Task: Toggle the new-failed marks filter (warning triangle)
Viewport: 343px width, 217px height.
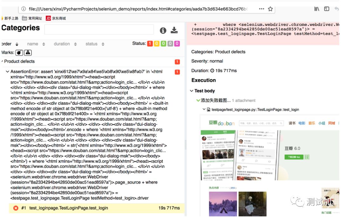Action: pyautogui.click(x=28, y=52)
